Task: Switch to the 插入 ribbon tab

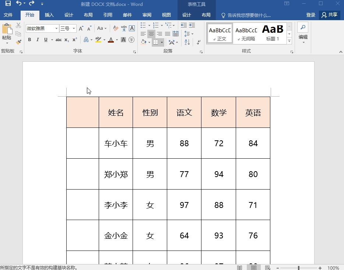Action: point(49,15)
